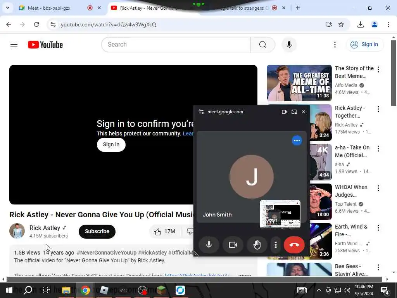Viewport: 397px width, 298px height.
Task: Click the shared screen self-view thumbnail
Action: [280, 214]
